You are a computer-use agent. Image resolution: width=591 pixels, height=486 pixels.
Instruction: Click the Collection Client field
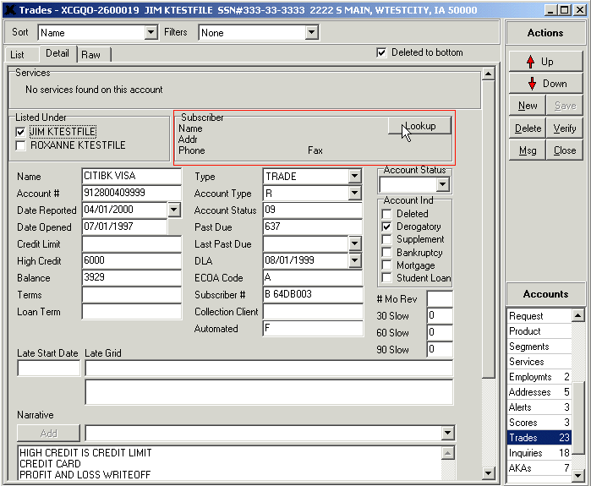pos(313,311)
